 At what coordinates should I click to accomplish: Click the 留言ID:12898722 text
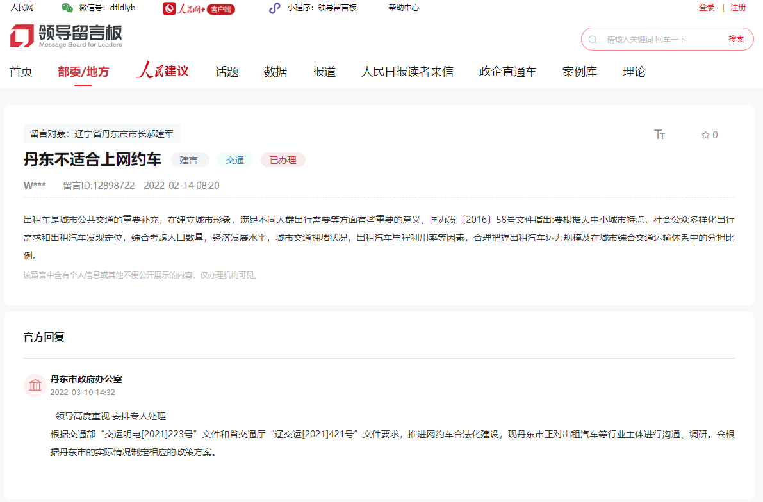[99, 185]
